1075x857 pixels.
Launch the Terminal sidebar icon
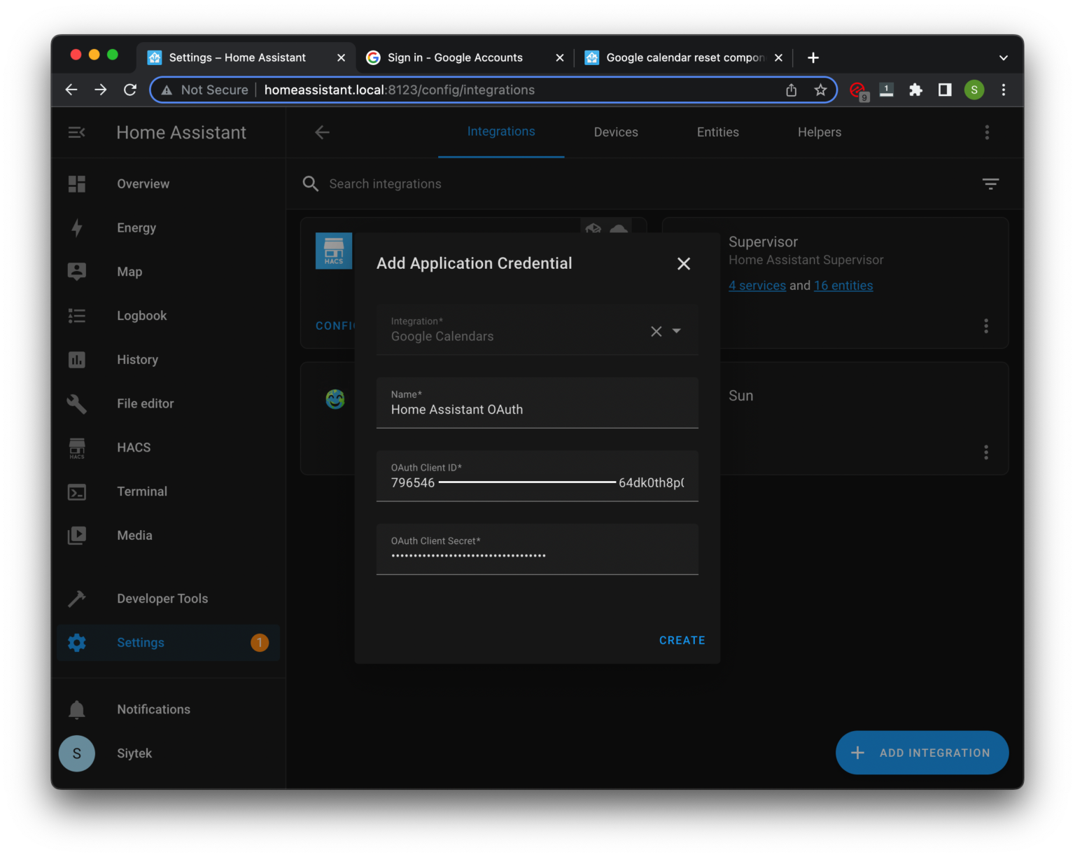pyautogui.click(x=76, y=492)
